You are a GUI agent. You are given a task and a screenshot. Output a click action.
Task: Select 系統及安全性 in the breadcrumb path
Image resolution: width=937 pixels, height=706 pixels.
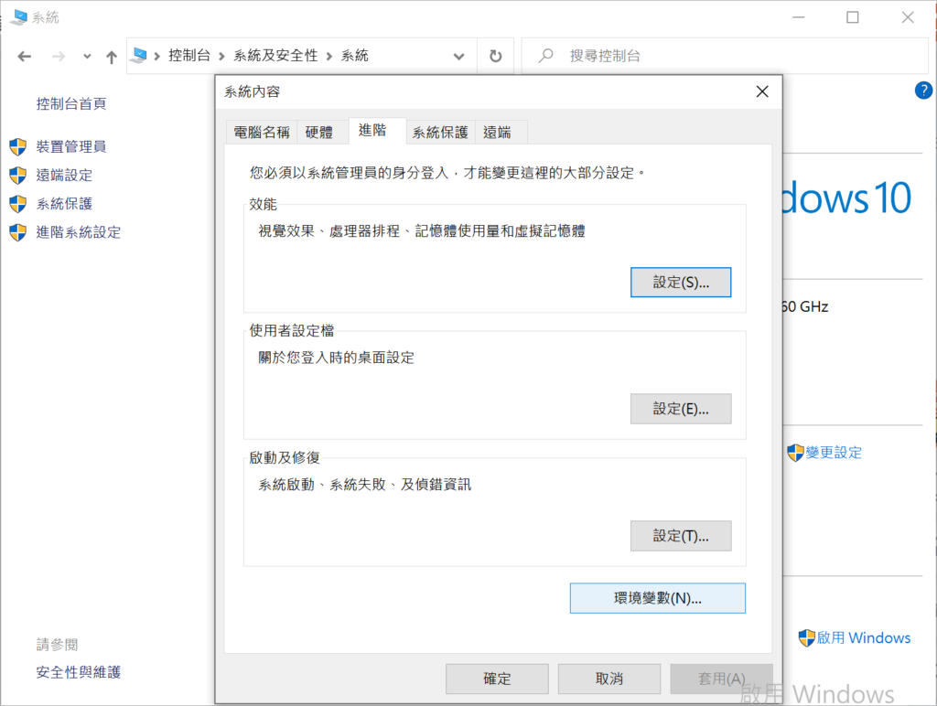(x=275, y=56)
